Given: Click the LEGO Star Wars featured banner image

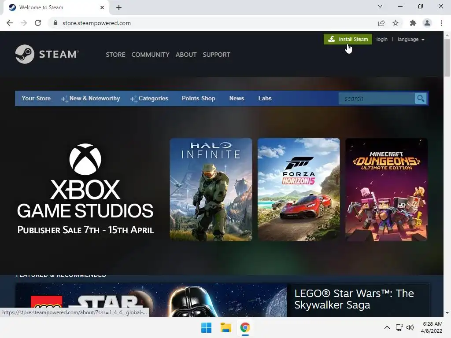Looking at the screenshot, I should (151, 300).
